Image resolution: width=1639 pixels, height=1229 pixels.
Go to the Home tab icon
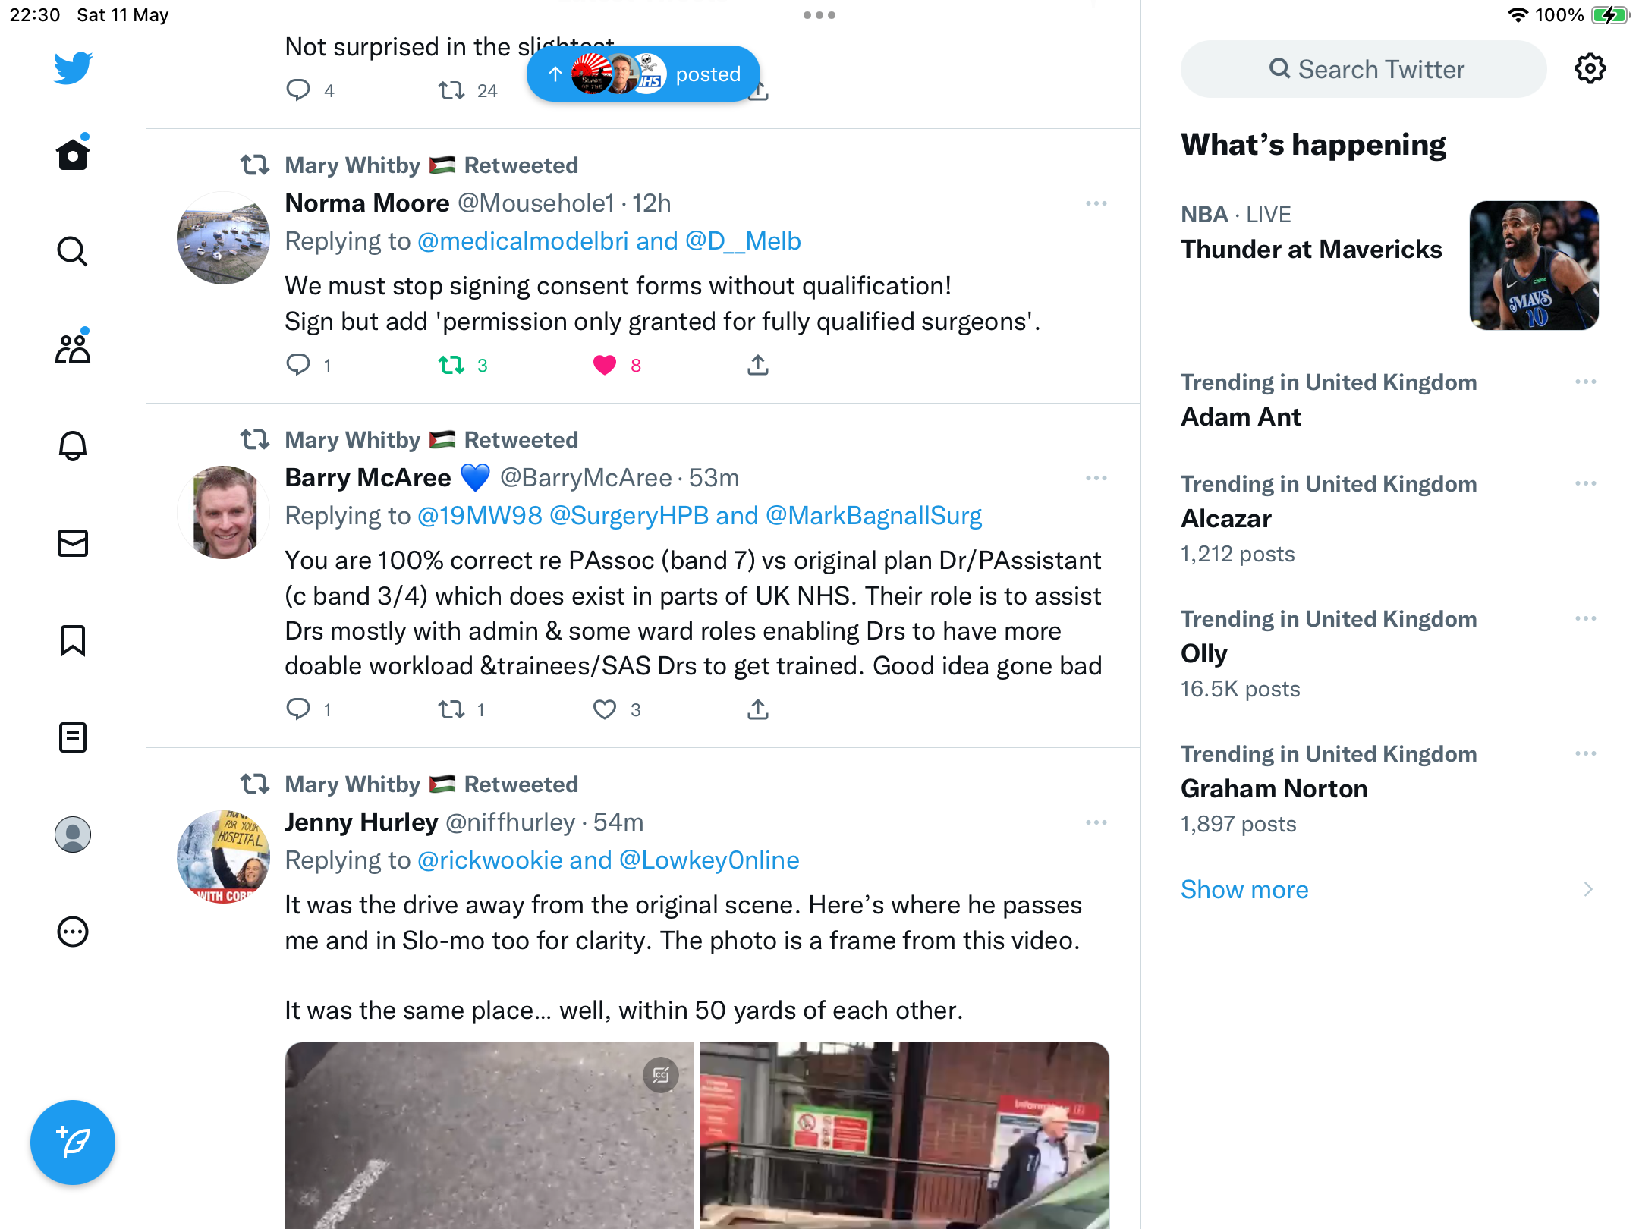pos(73,154)
